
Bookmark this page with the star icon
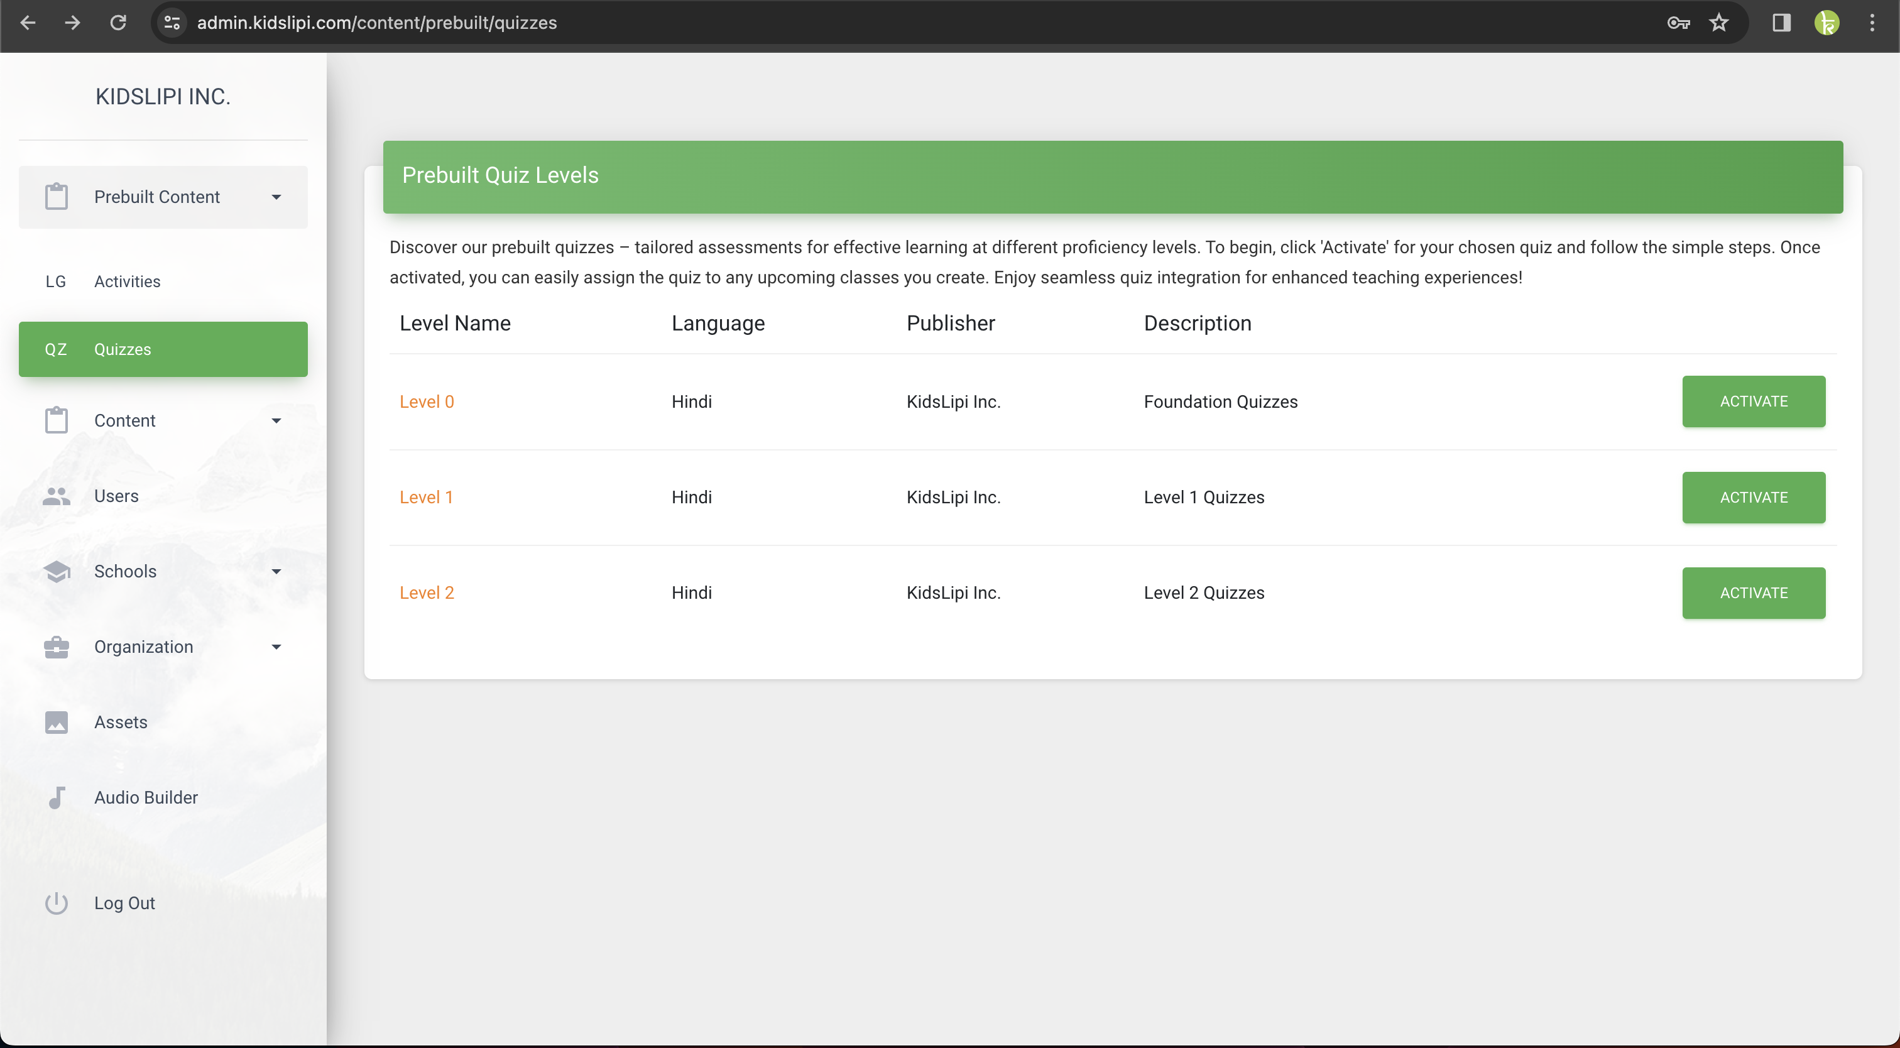coord(1718,23)
